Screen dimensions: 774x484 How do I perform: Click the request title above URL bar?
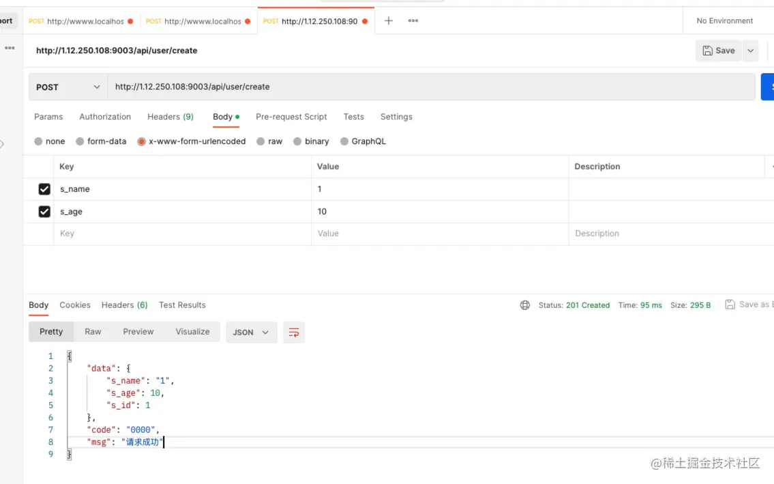pos(117,51)
